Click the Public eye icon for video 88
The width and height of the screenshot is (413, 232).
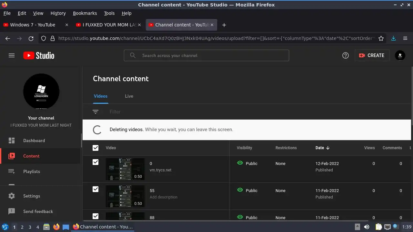(240, 217)
